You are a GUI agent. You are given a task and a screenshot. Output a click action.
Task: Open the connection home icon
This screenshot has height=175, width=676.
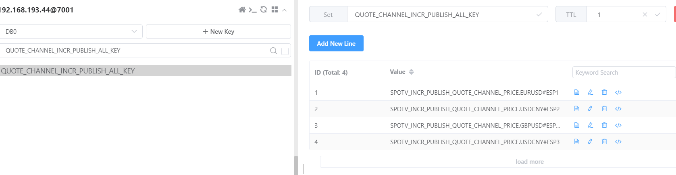coord(242,10)
